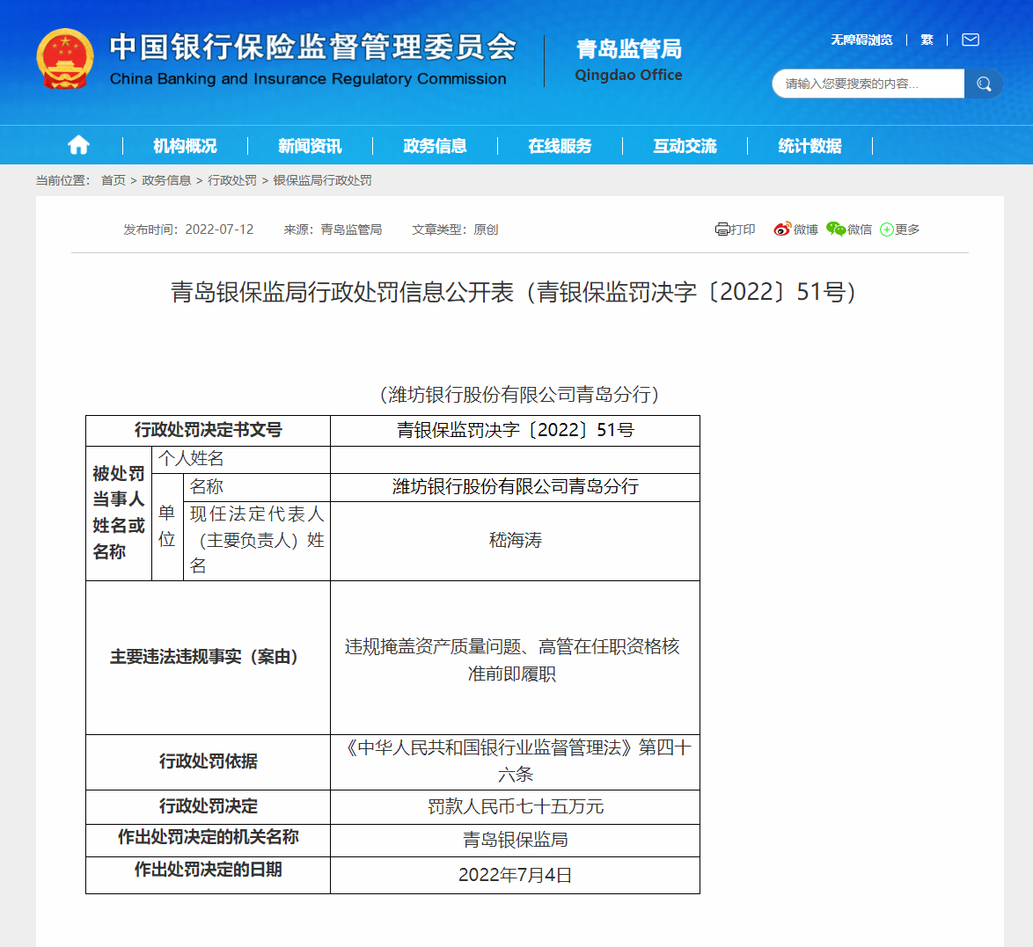Open the envelope mail icon
The image size is (1033, 947).
pyautogui.click(x=971, y=40)
